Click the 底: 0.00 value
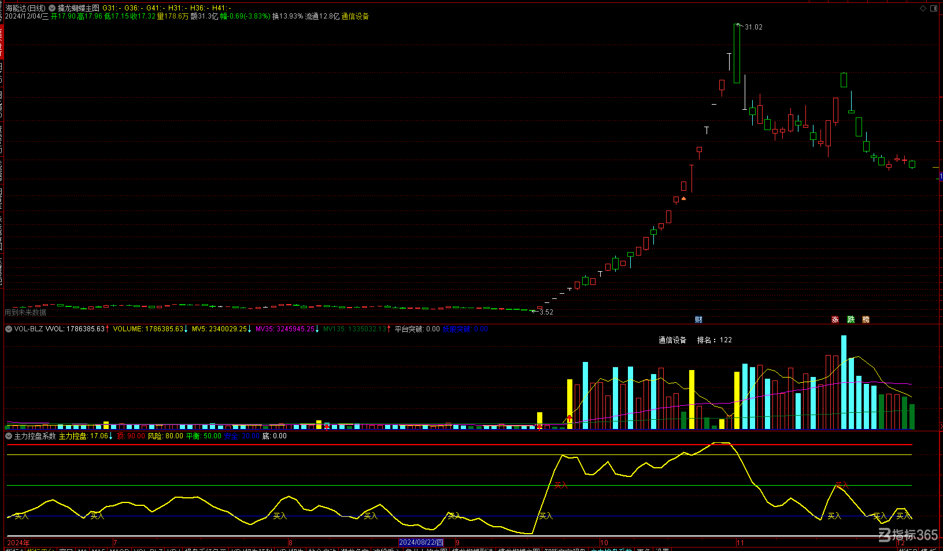943x551 pixels. 275,436
